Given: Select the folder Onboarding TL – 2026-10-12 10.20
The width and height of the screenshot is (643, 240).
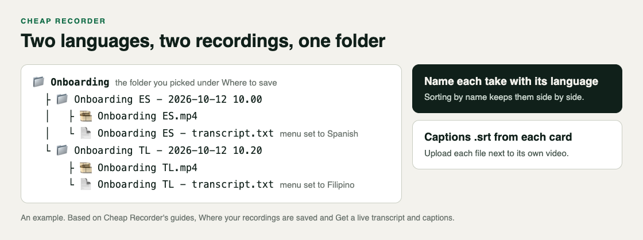Looking at the screenshot, I should [x=168, y=150].
